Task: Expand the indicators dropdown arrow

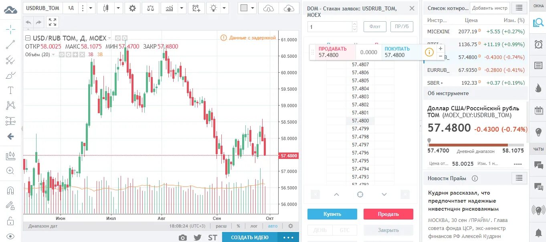Action: click(182, 8)
